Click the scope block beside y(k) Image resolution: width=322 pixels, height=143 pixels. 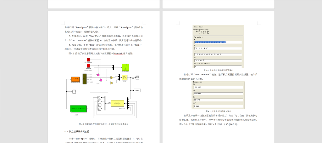click(x=137, y=77)
